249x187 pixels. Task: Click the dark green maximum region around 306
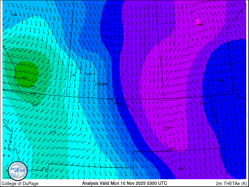click(x=26, y=74)
